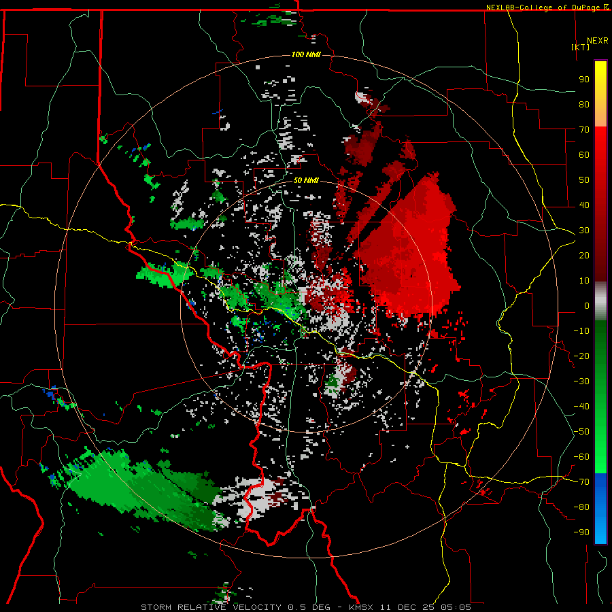This screenshot has width=612, height=612.
Task: Click the 50 value on velocity scale
Action: pos(584,180)
